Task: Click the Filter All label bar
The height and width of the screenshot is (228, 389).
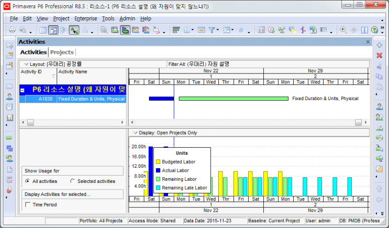Action: pos(268,64)
